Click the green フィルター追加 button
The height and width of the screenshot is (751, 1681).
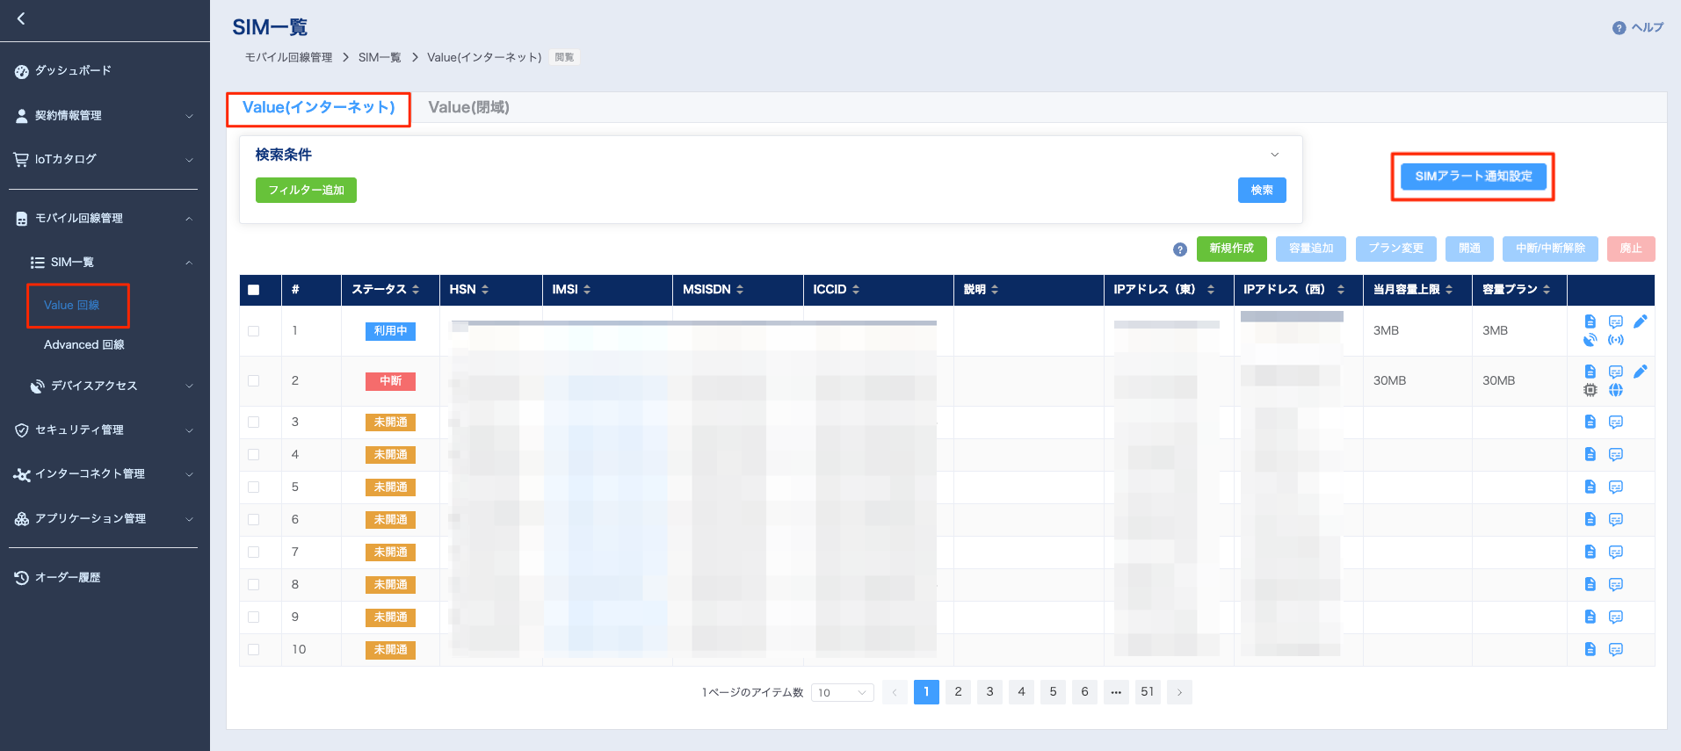[x=306, y=190]
